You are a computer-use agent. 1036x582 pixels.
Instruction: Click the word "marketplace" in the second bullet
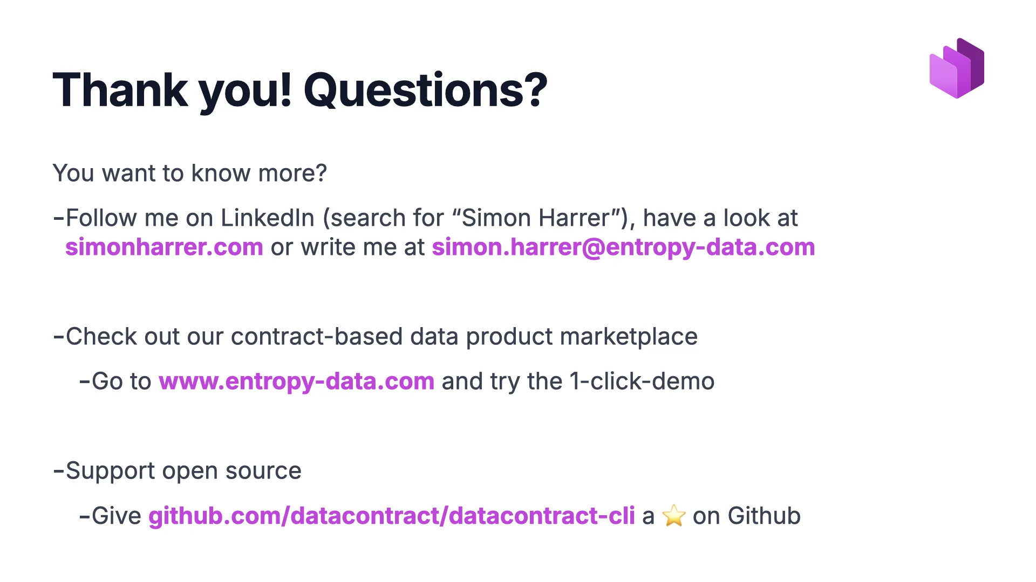(629, 337)
